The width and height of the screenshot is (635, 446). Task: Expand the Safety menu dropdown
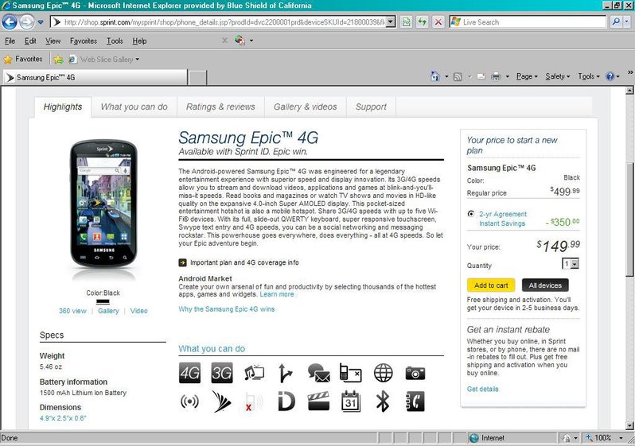[557, 76]
